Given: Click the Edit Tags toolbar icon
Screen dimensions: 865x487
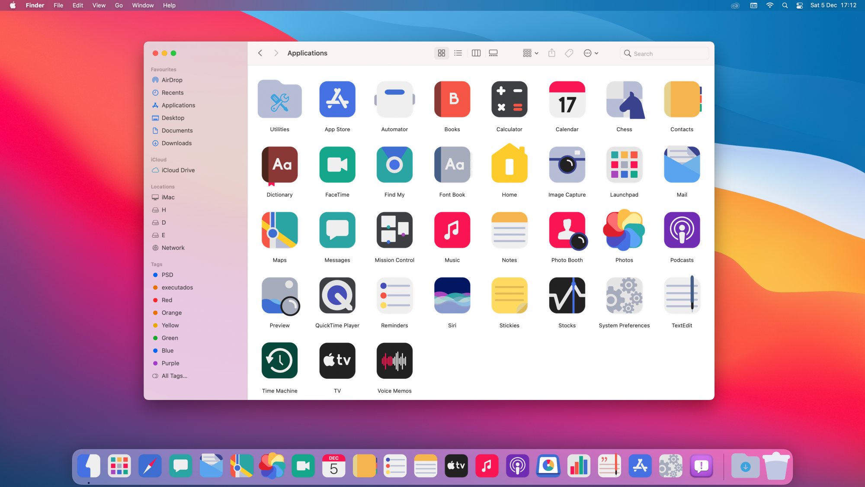Looking at the screenshot, I should pyautogui.click(x=569, y=53).
